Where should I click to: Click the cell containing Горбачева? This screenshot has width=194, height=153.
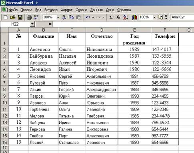(44, 109)
